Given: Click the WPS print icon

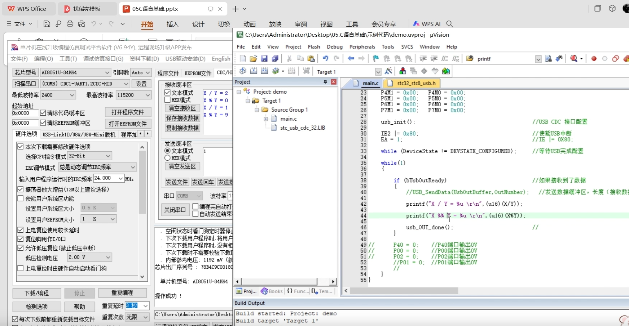Looking at the screenshot, I should [x=70, y=24].
